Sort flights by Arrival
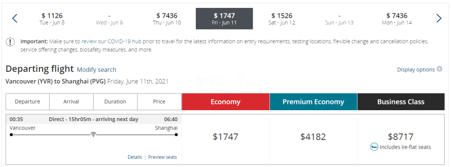The width and height of the screenshot is (451, 167). click(71, 102)
